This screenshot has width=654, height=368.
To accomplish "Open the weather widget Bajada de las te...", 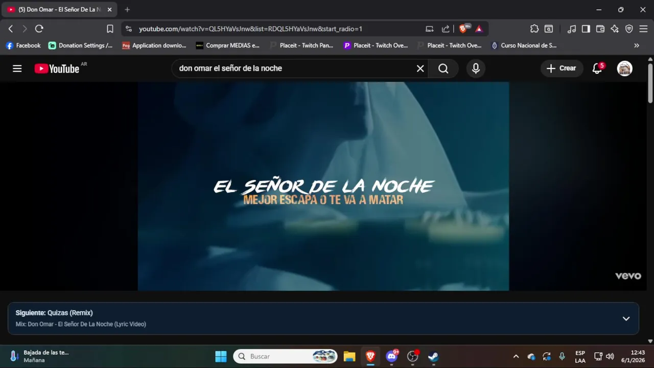I will click(x=39, y=356).
